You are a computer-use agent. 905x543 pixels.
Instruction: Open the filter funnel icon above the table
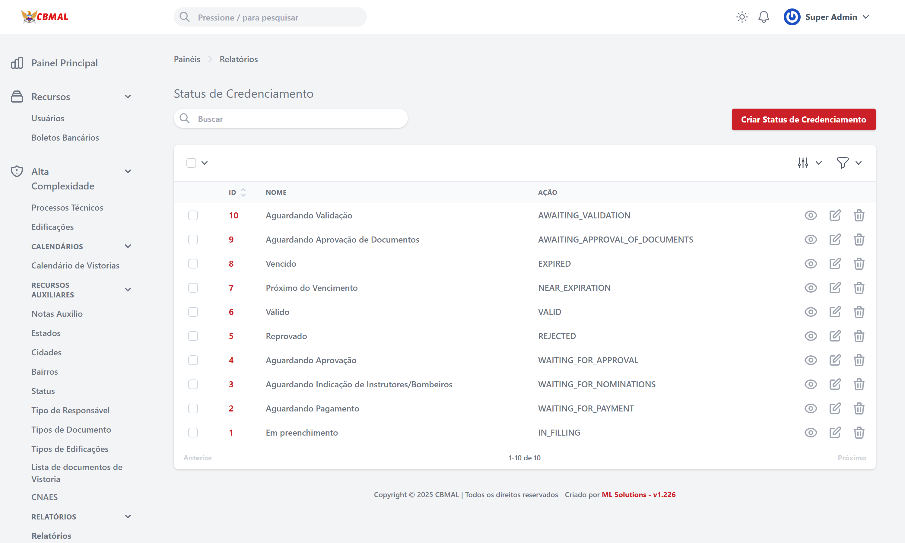click(x=843, y=163)
